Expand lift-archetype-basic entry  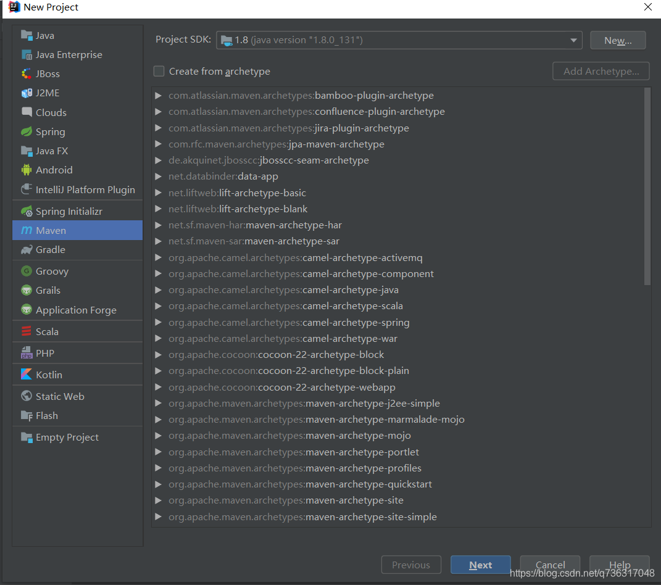(158, 193)
